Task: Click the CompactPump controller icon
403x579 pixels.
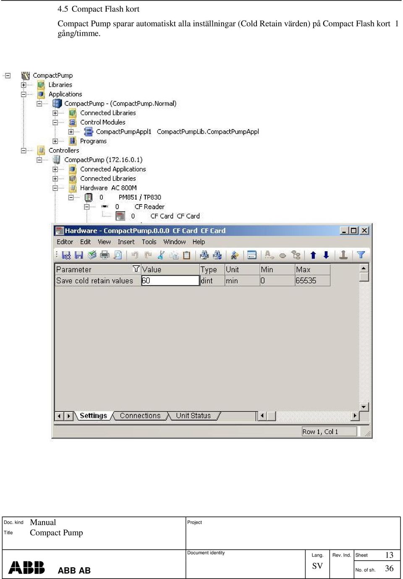Action: coord(56,160)
